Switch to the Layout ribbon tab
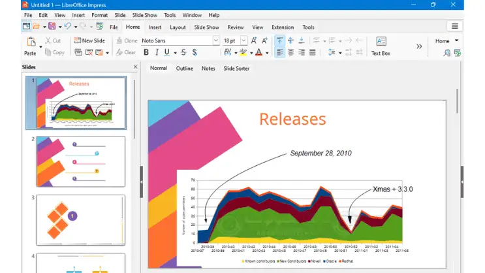Viewport: 485px width, 273px height. click(x=178, y=27)
